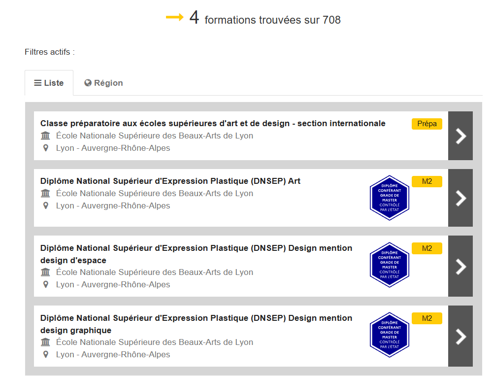The width and height of the screenshot is (493, 376).
Task: Click the globe icon beside Région
Action: click(88, 83)
